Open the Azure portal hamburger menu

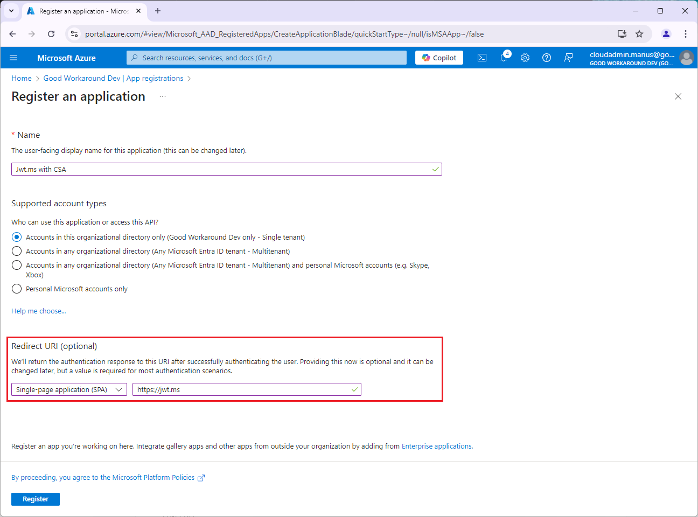coord(13,58)
